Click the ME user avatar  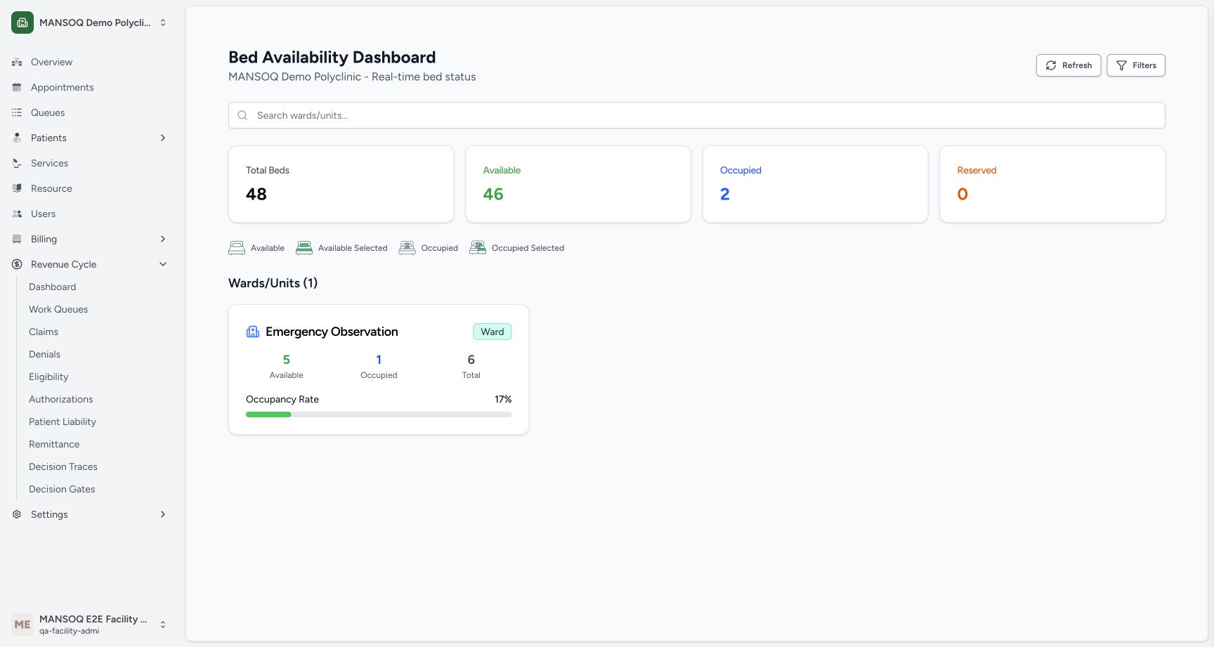(22, 625)
